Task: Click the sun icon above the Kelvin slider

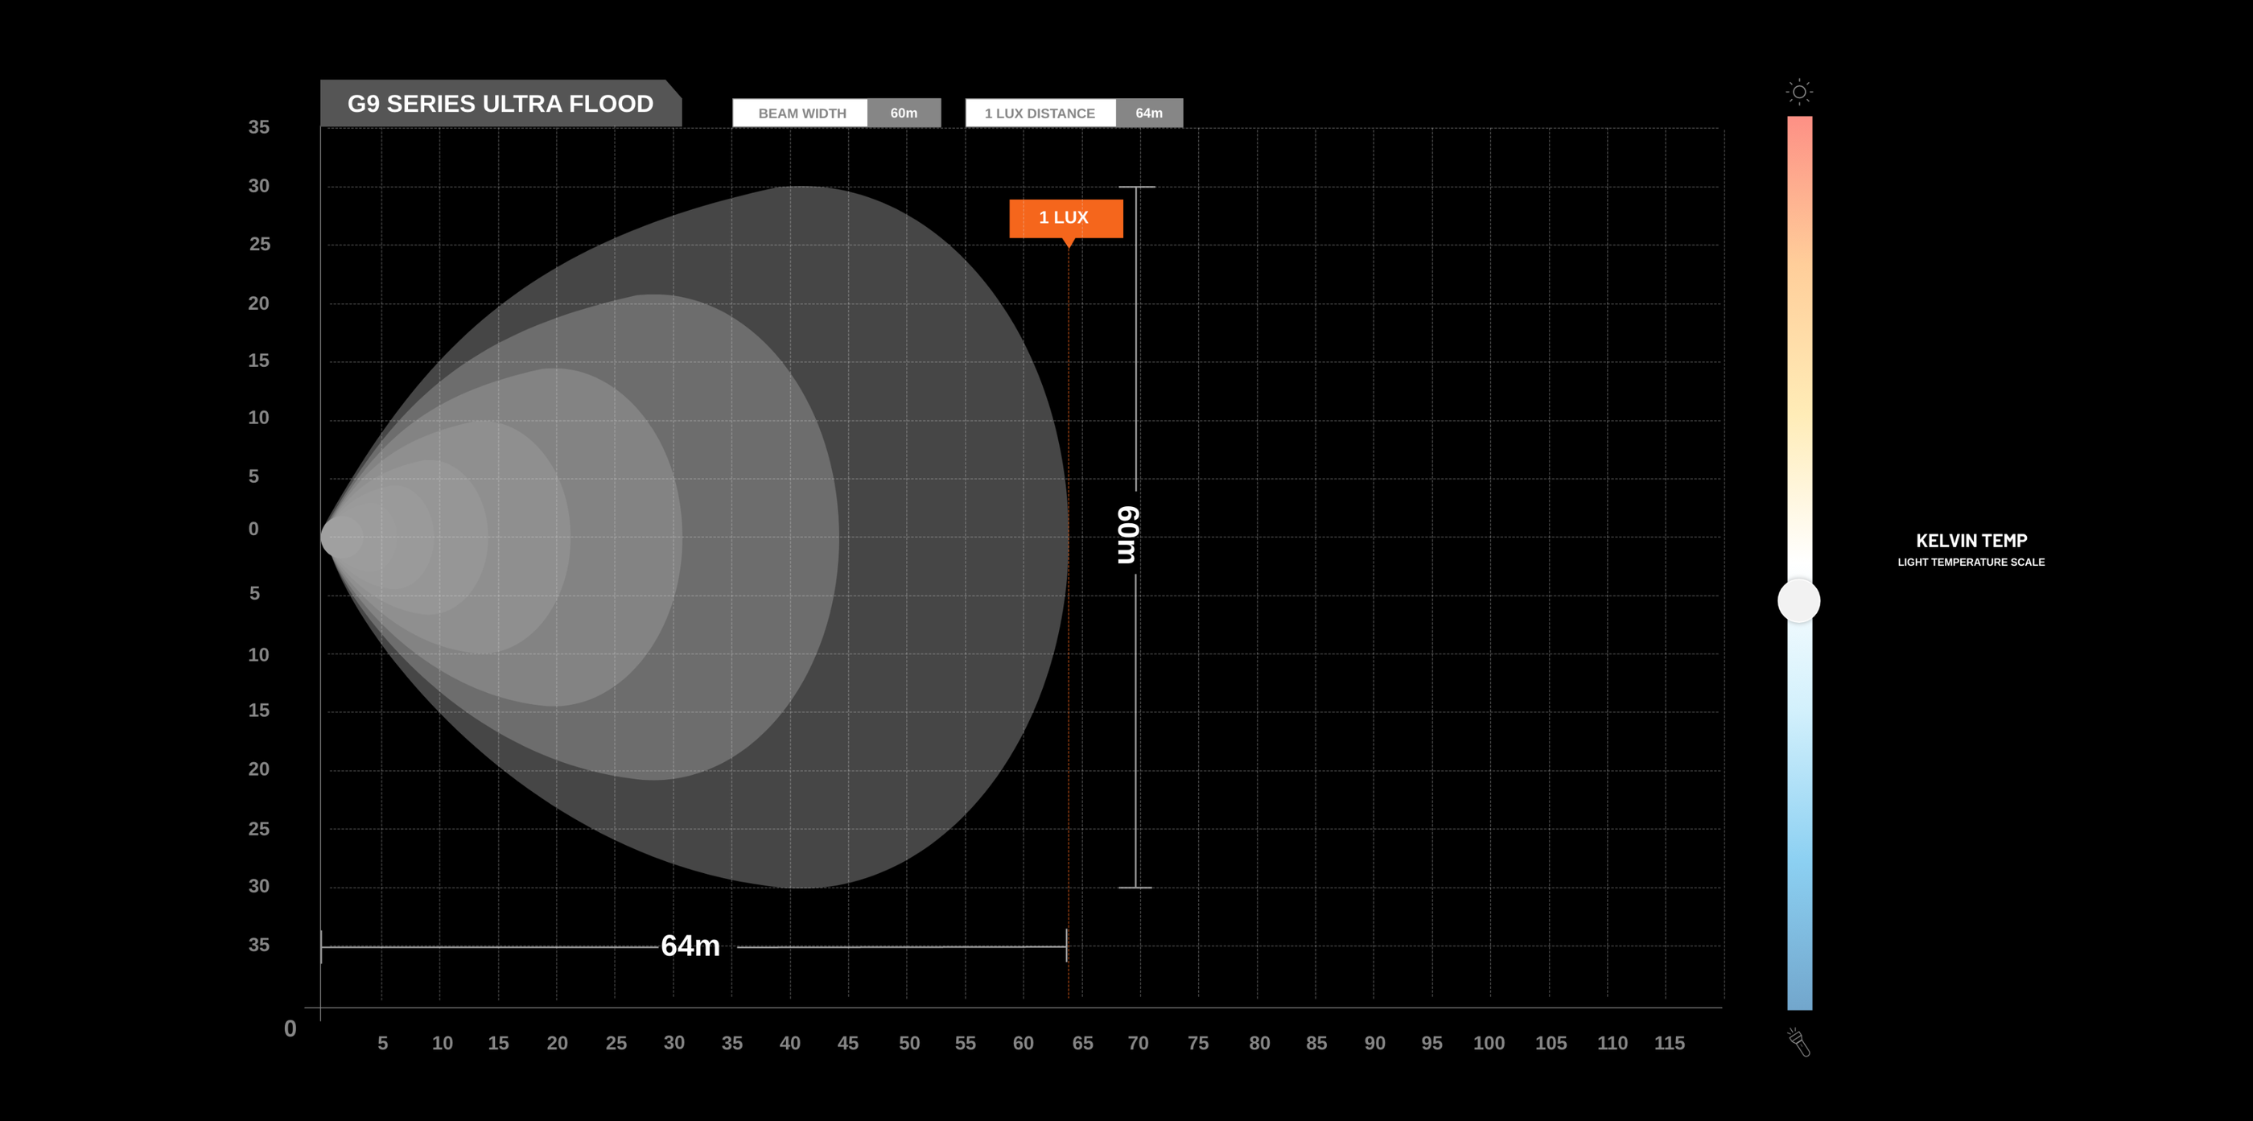Action: [1799, 92]
